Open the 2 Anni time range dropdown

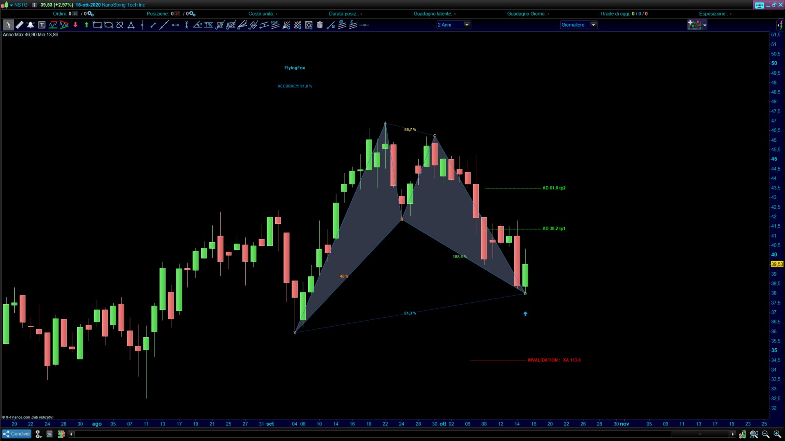(467, 25)
